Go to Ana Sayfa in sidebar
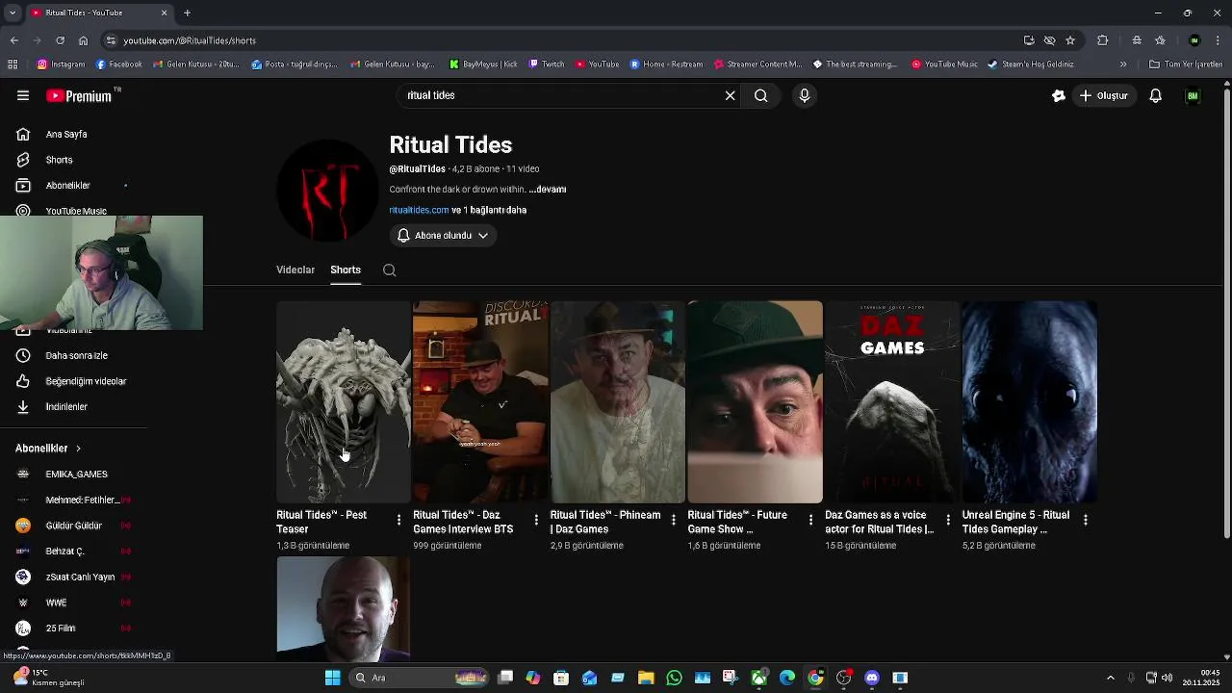Image resolution: width=1232 pixels, height=693 pixels. pos(66,134)
